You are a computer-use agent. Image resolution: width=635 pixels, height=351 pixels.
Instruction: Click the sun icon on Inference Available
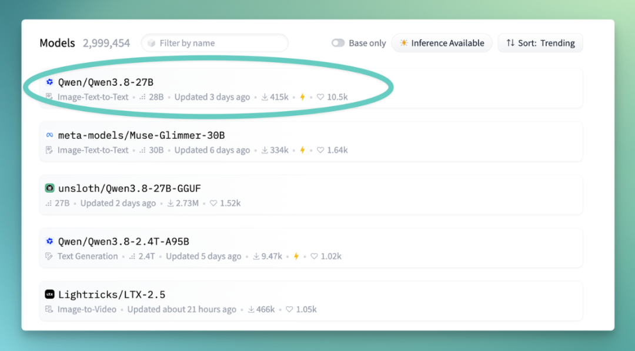pyautogui.click(x=404, y=42)
